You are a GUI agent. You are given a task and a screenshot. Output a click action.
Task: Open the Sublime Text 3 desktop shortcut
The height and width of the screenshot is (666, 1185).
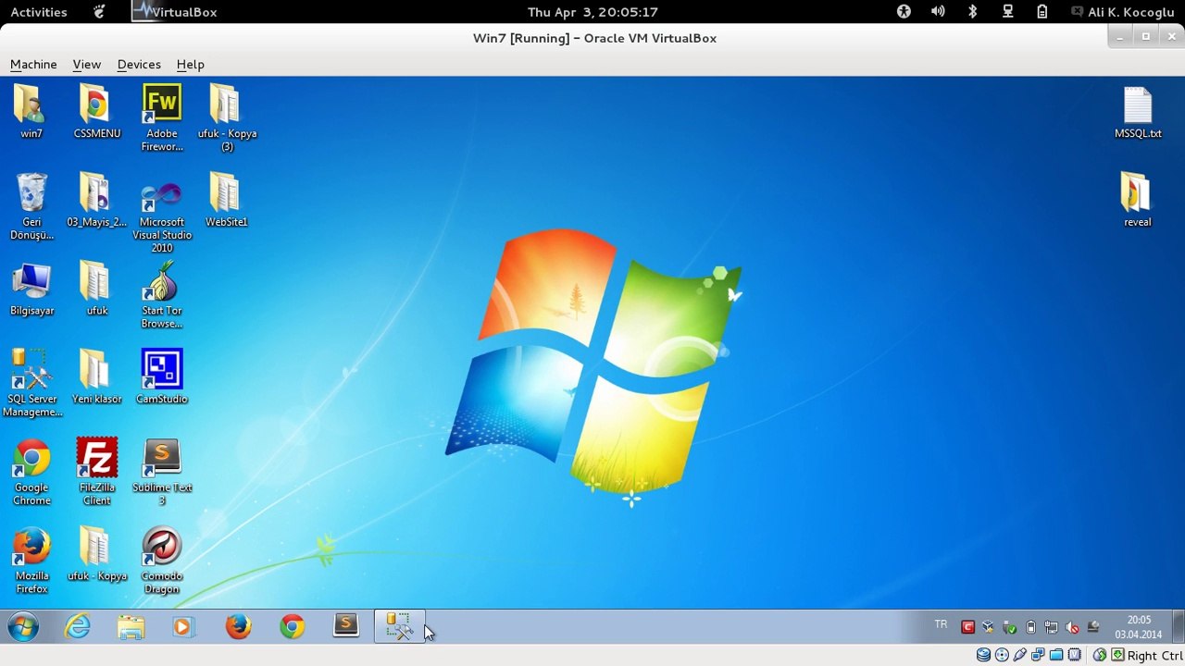(162, 472)
